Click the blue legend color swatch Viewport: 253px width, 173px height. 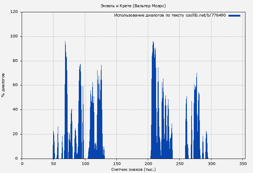pos(234,15)
